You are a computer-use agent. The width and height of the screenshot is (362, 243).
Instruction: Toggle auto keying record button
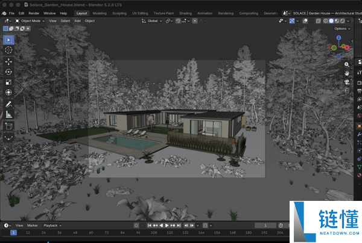click(136, 226)
